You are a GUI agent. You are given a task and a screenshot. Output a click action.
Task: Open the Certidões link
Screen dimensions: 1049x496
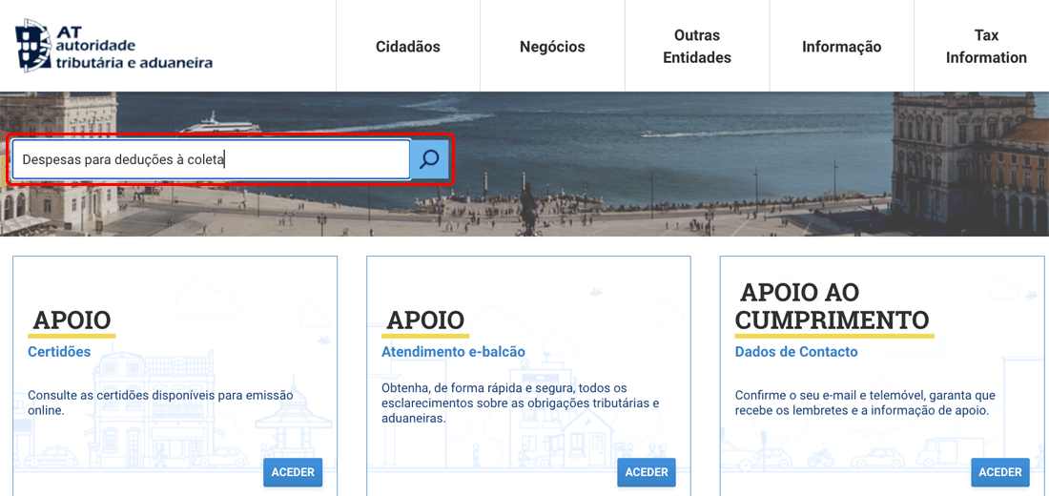(59, 351)
